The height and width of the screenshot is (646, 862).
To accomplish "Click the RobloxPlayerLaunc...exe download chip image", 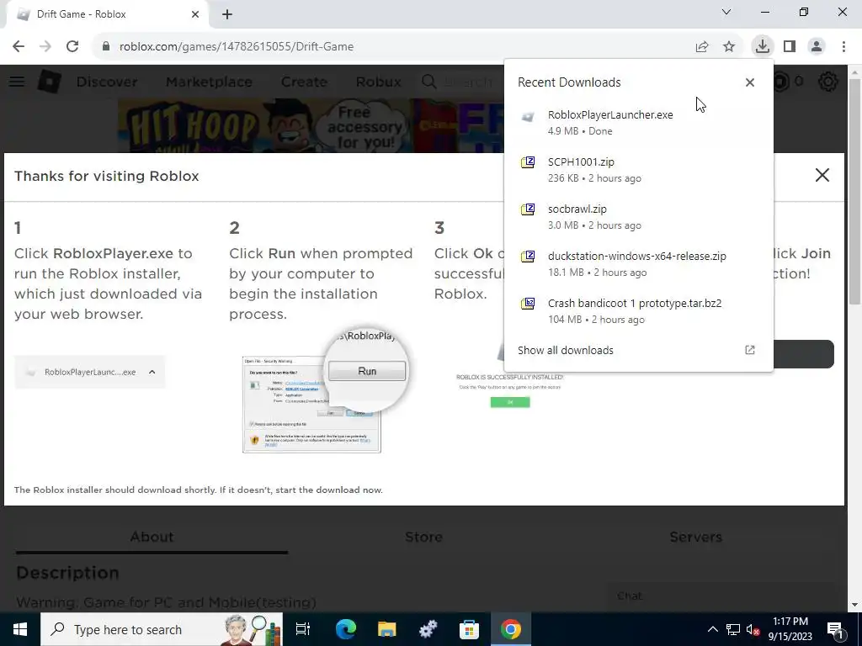I will (89, 372).
